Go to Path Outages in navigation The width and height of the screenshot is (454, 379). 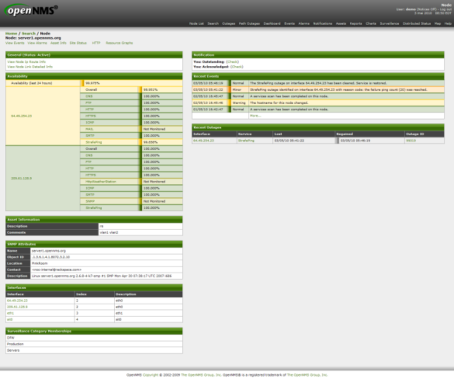click(250, 23)
